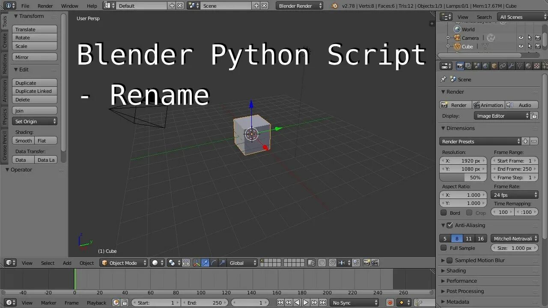Open the top Render menu
548x308 pixels.
[45, 6]
